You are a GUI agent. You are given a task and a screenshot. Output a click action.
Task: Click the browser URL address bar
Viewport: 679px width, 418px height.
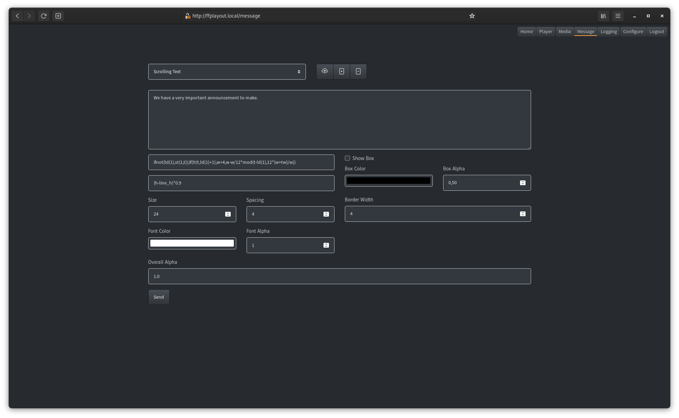[330, 16]
